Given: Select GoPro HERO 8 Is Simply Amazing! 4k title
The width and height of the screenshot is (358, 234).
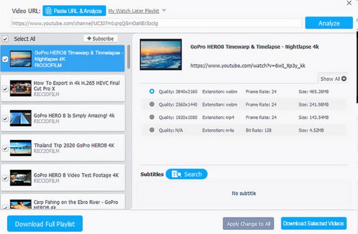Looking at the screenshot, I should click(74, 115).
